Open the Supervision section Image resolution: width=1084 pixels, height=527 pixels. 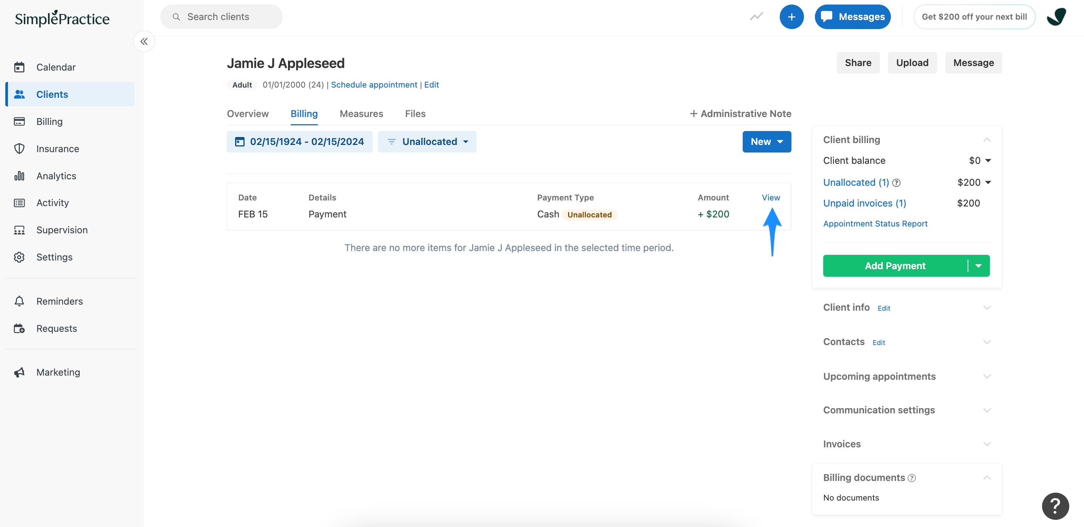click(x=62, y=230)
